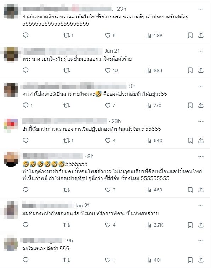Share the tweet with 770 views
This screenshot has height=268, width=211.
tap(201, 105)
